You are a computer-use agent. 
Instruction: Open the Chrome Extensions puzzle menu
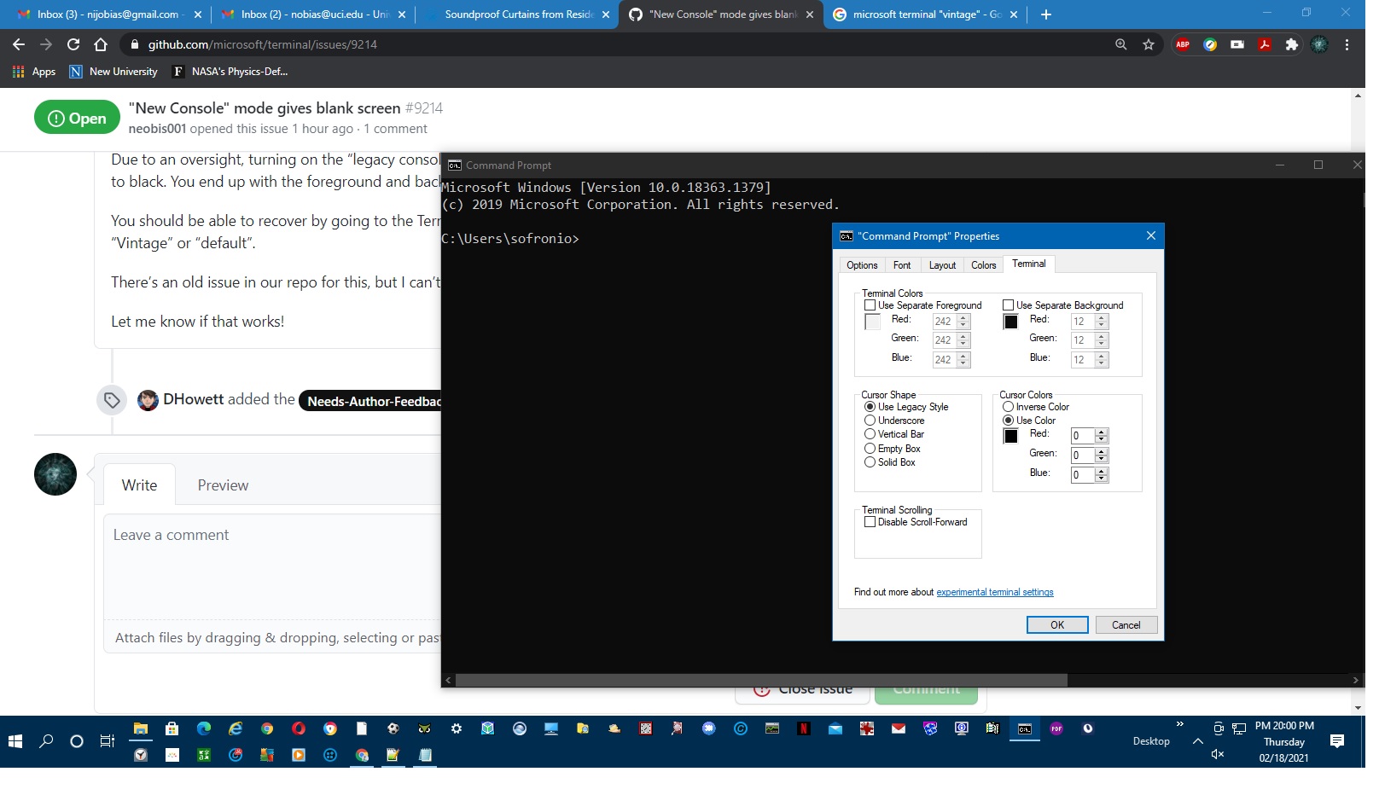coord(1292,44)
